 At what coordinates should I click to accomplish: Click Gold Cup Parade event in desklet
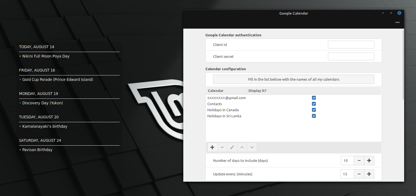coord(58,80)
